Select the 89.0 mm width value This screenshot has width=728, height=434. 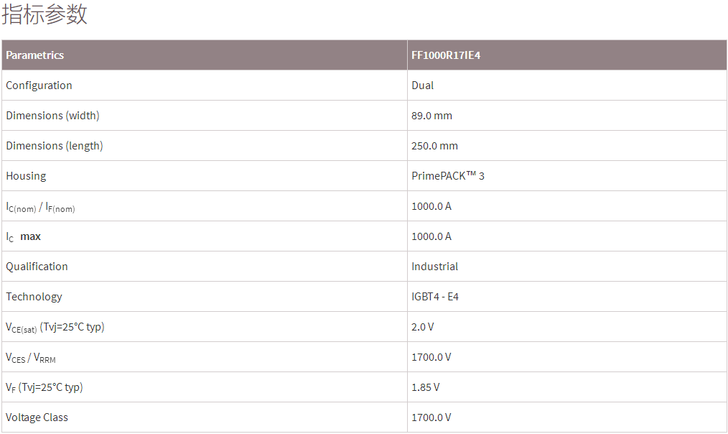coord(431,116)
